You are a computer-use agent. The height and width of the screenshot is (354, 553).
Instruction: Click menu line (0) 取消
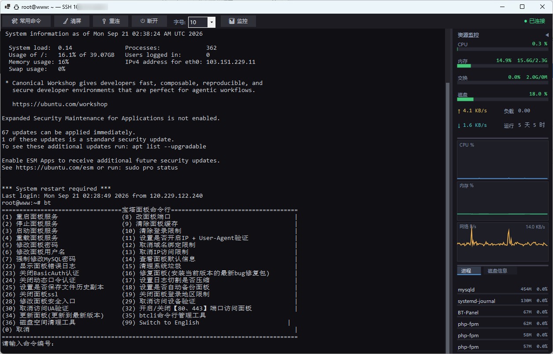pos(16,330)
